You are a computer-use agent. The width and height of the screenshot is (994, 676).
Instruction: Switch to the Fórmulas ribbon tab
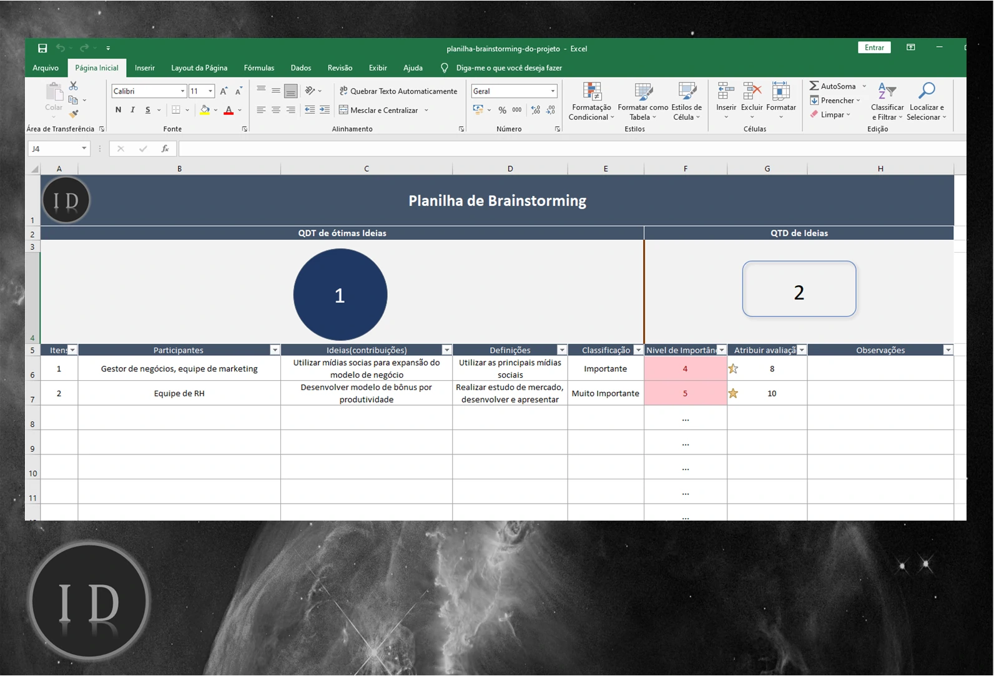[x=258, y=68]
